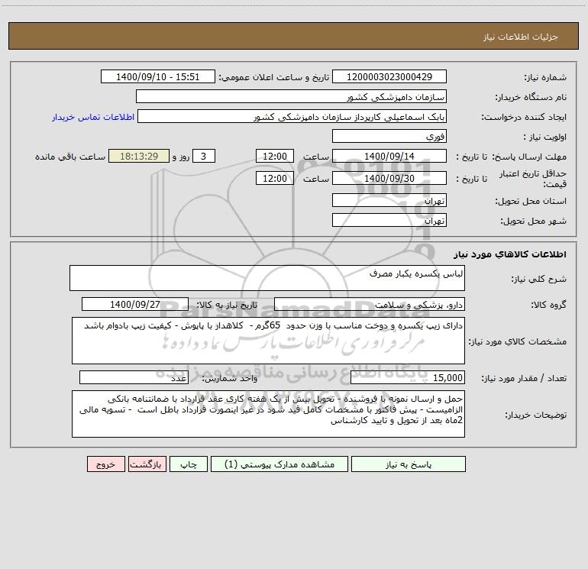Screen dimensions: 588x569
Task: Click the price validity time 12:00
Action: [x=274, y=178]
